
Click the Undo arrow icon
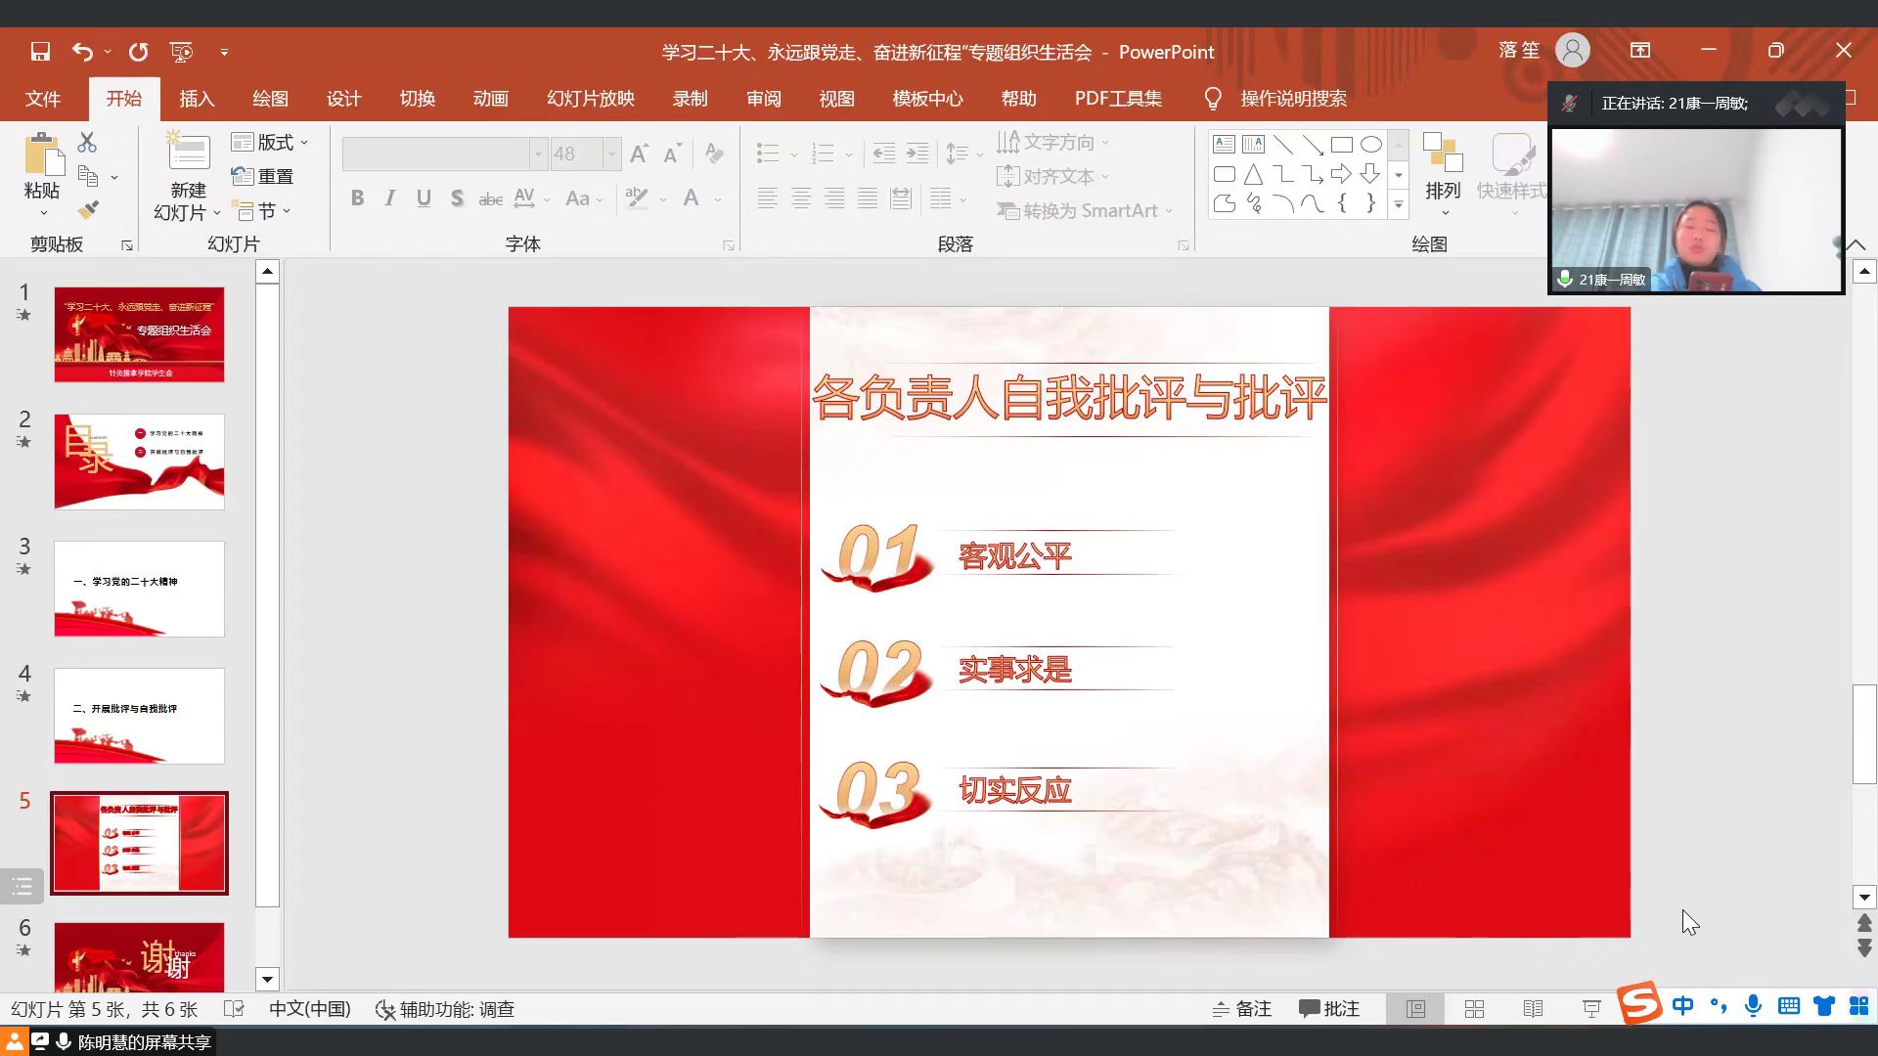coord(82,52)
